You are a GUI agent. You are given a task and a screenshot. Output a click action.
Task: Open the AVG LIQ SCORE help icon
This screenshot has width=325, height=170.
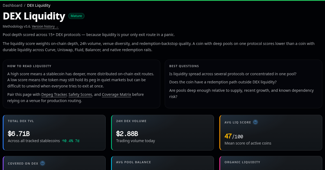tap(255, 122)
